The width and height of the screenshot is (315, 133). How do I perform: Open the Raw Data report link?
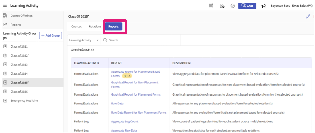(x=117, y=103)
